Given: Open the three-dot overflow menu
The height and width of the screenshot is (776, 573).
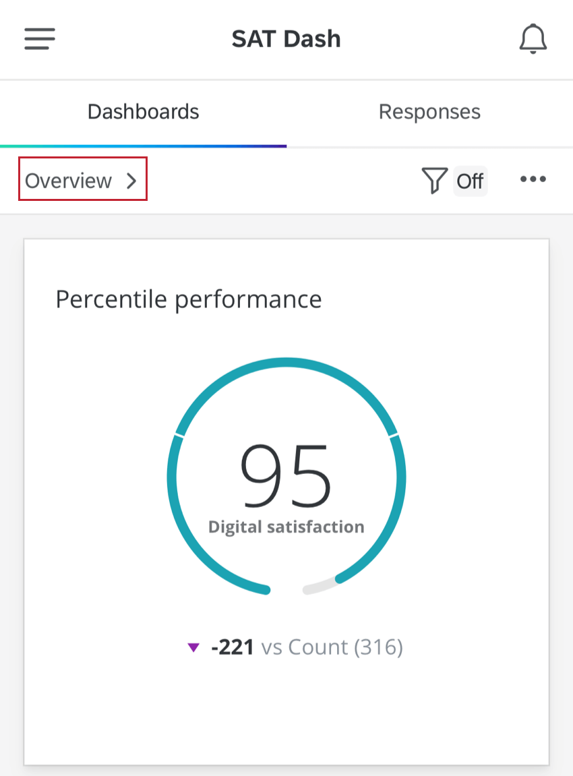Looking at the screenshot, I should tap(533, 179).
